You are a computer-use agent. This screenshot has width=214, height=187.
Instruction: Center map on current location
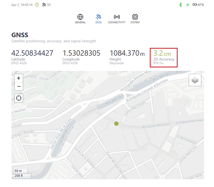[x=18, y=98]
